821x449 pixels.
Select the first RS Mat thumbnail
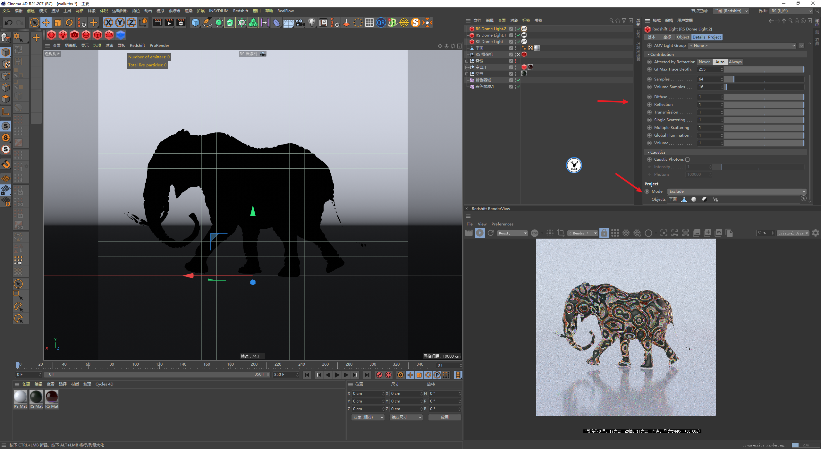tap(20, 397)
